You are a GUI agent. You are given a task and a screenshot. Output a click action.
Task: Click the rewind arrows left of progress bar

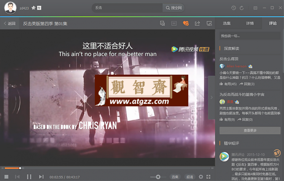click(x=3, y=168)
